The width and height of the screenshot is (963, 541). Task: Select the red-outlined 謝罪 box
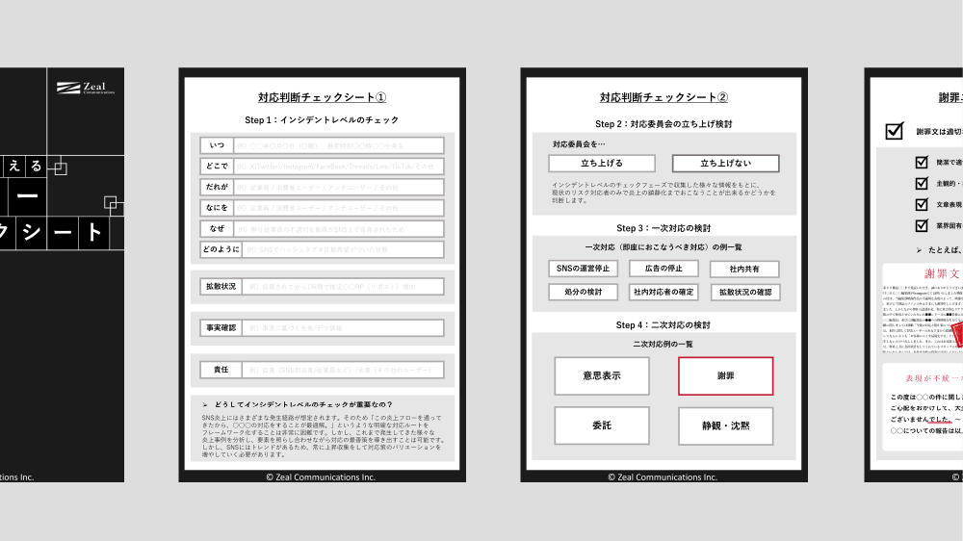click(725, 375)
